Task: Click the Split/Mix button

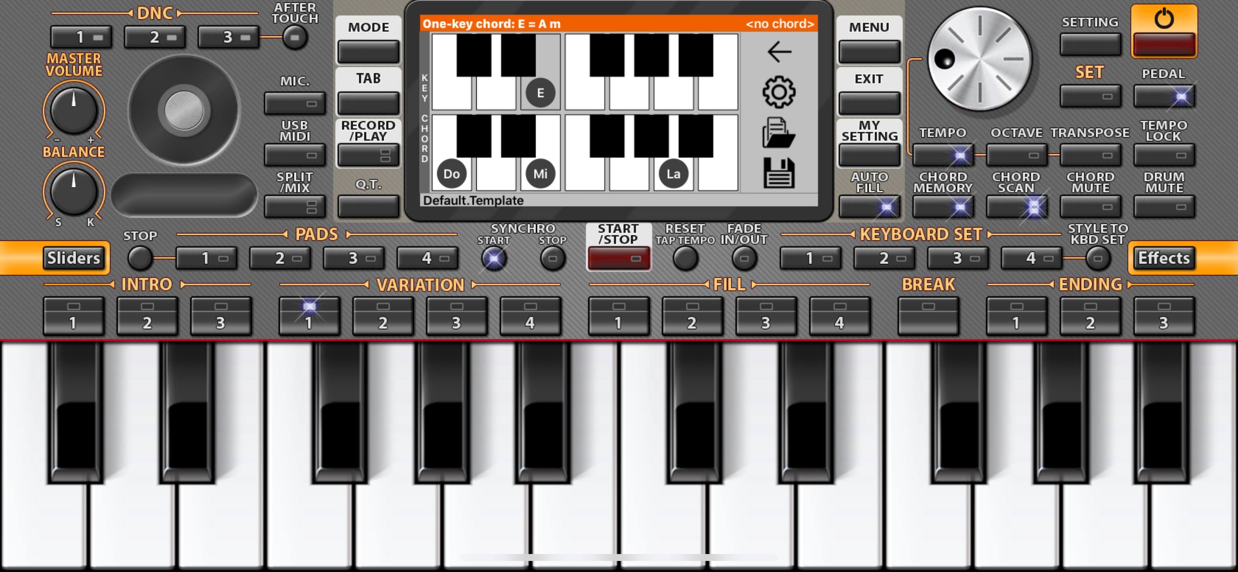Action: click(295, 207)
